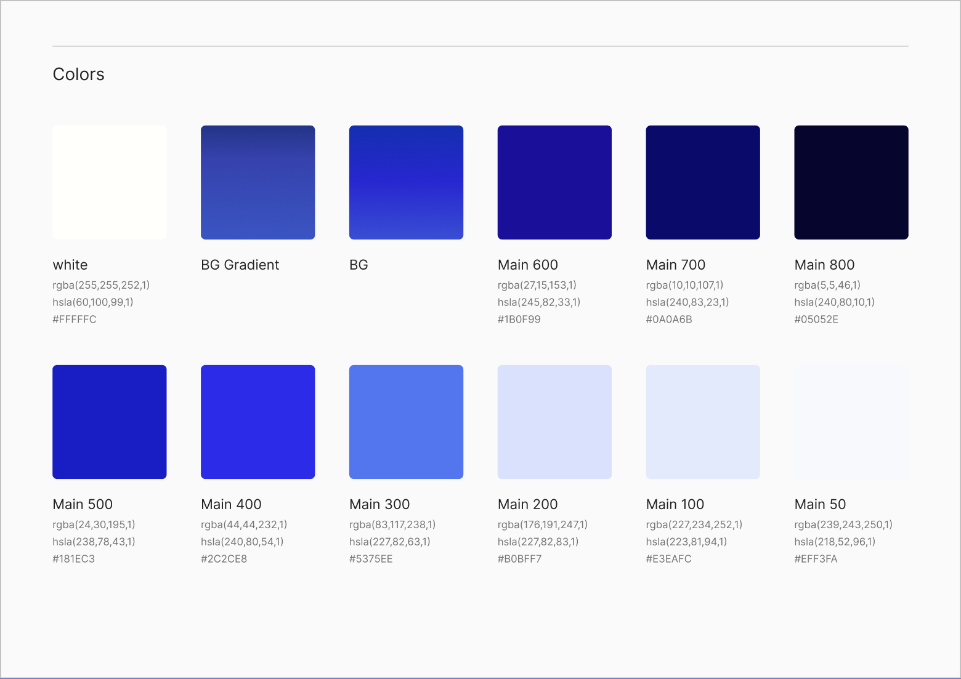Select the text hsla(240,83,23,1)
961x679 pixels.
(687, 302)
